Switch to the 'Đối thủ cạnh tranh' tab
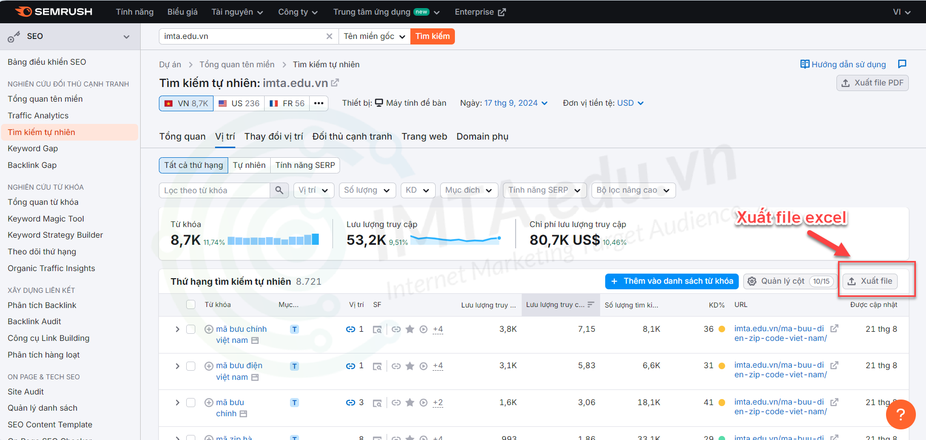The width and height of the screenshot is (926, 440). (x=352, y=137)
